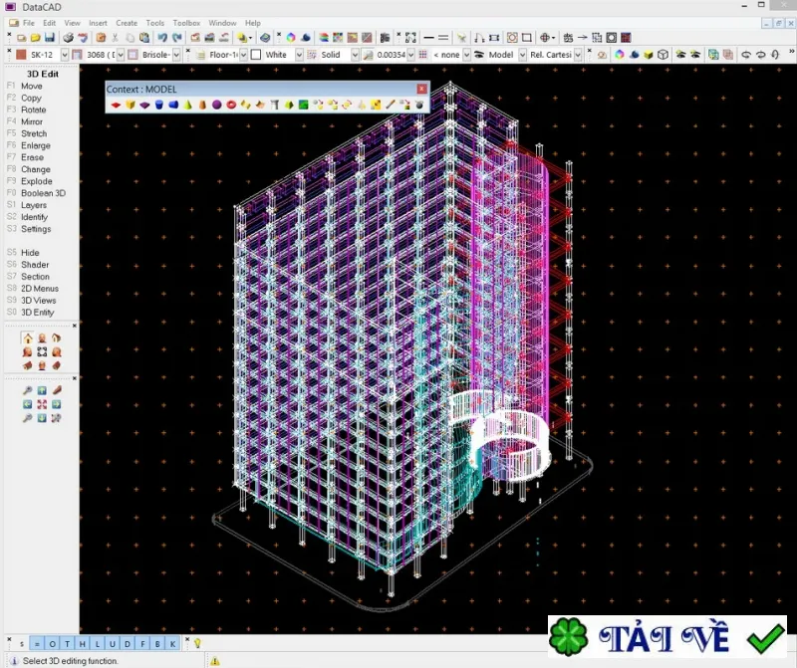Click the column icon in Context toolbar
The height and width of the screenshot is (668, 797).
pyautogui.click(x=275, y=106)
